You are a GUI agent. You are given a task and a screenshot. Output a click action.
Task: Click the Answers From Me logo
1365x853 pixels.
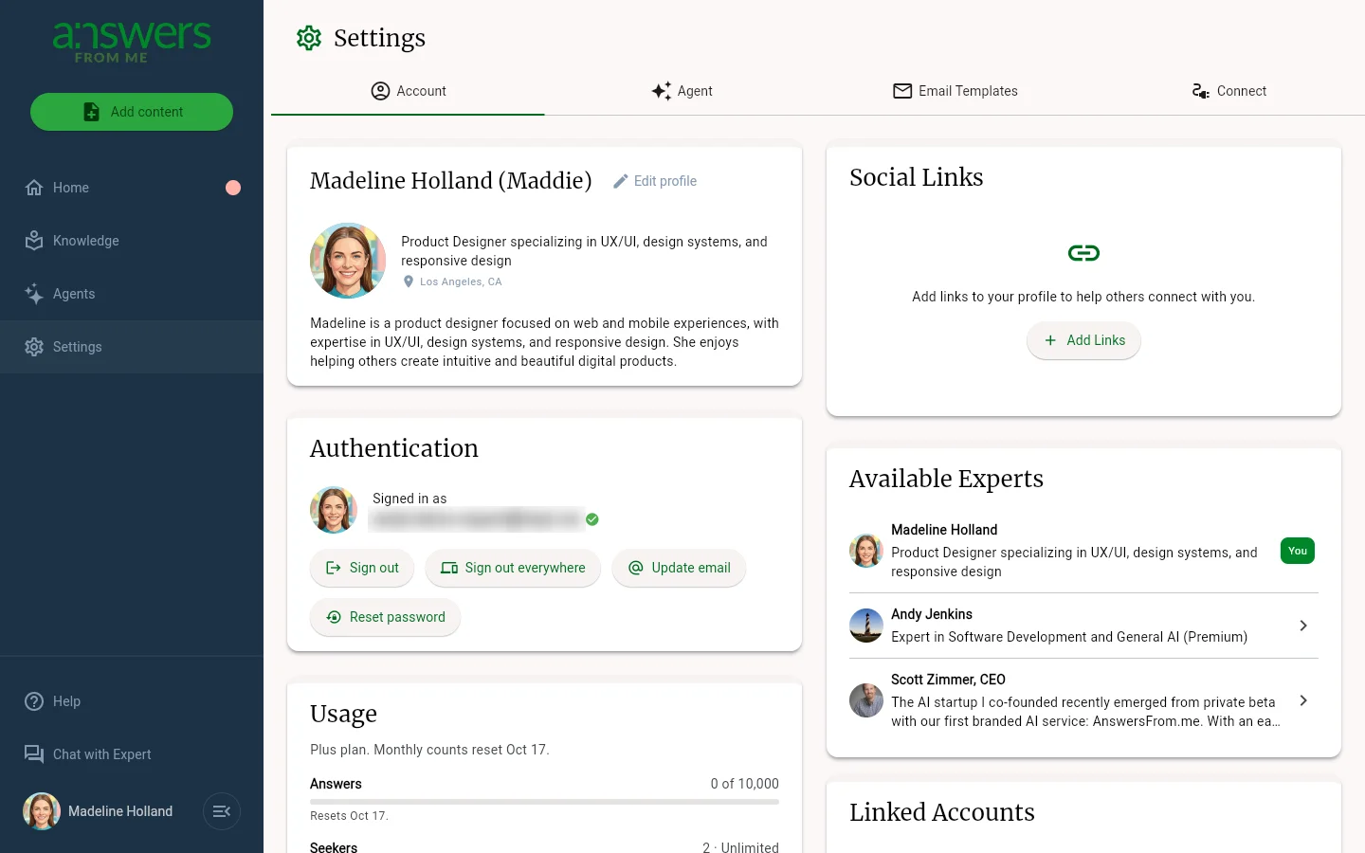coord(132,42)
